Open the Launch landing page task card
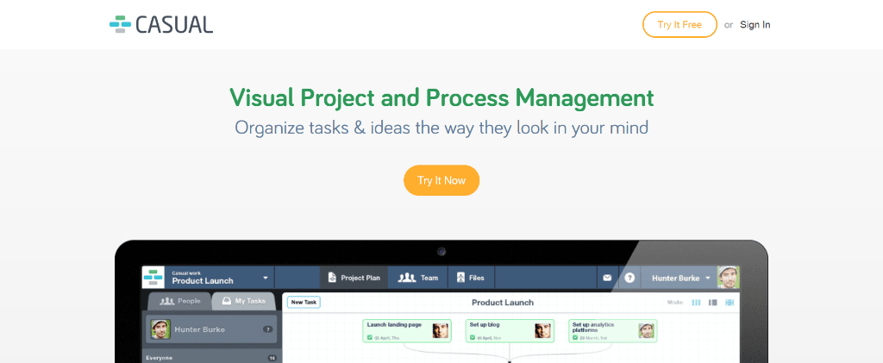 (x=407, y=331)
